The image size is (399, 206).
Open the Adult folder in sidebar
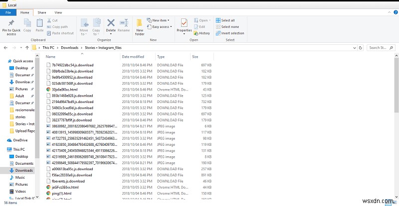coord(19,96)
